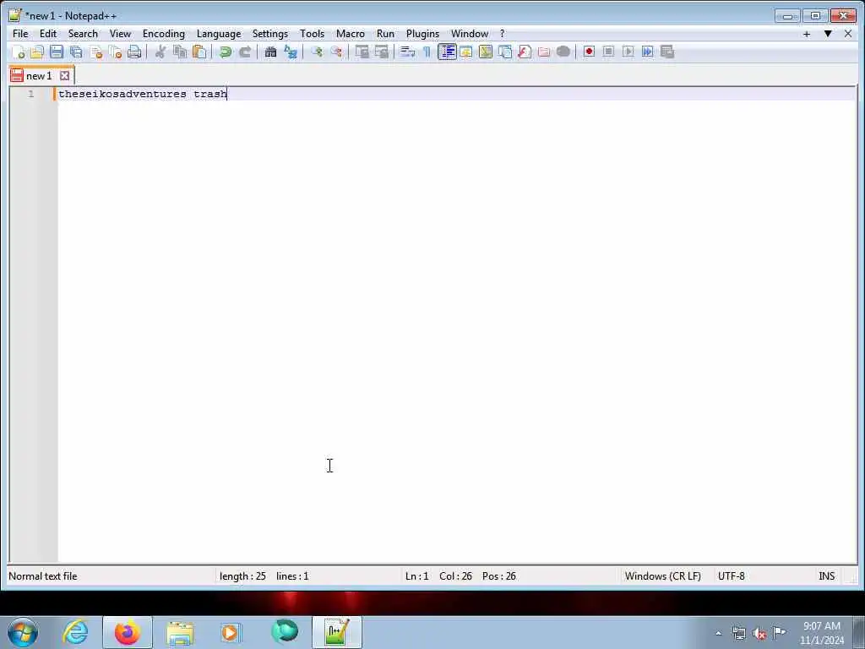The width and height of the screenshot is (865, 649).
Task: Open the Encoding menu
Action: [x=164, y=34]
